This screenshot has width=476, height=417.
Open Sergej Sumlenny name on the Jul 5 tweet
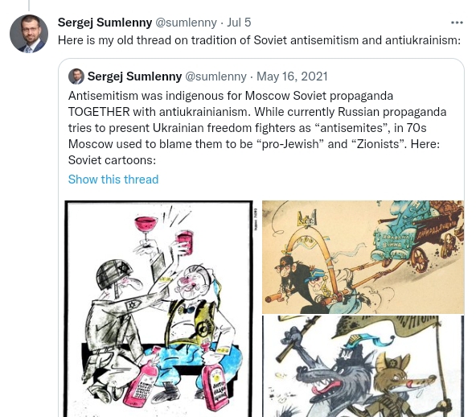pyautogui.click(x=105, y=23)
